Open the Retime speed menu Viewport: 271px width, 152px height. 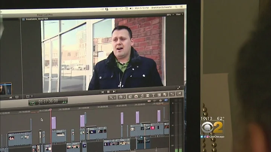coord(122,97)
